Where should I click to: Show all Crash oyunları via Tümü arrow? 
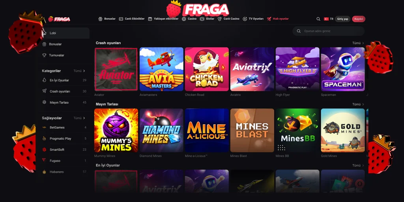coord(358,43)
